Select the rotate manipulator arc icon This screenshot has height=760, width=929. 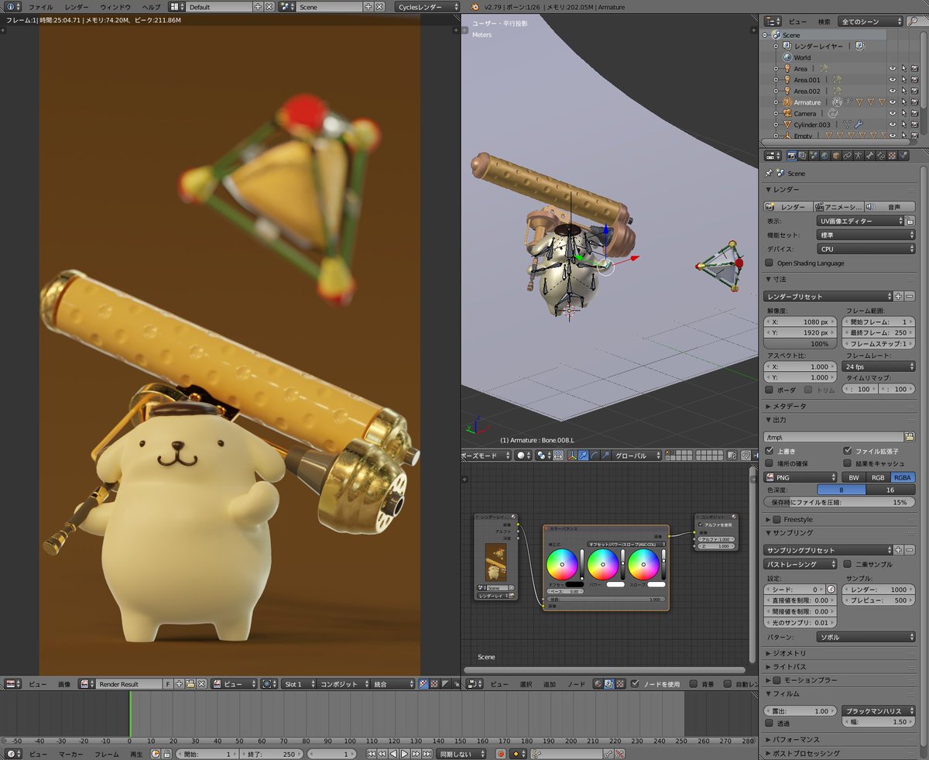tap(595, 456)
